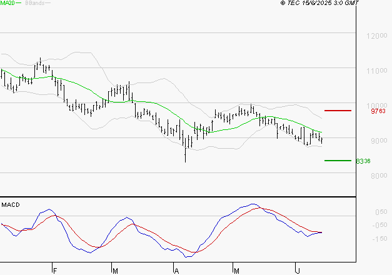
Task: Select the M marker between F and A
Action: point(116,271)
